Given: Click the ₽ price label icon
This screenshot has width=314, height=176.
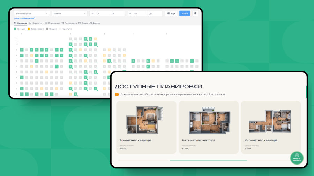Looking at the screenshot, I should 92,13.
